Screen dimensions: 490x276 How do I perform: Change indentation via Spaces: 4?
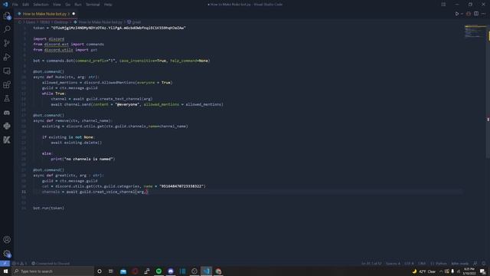[393, 264]
